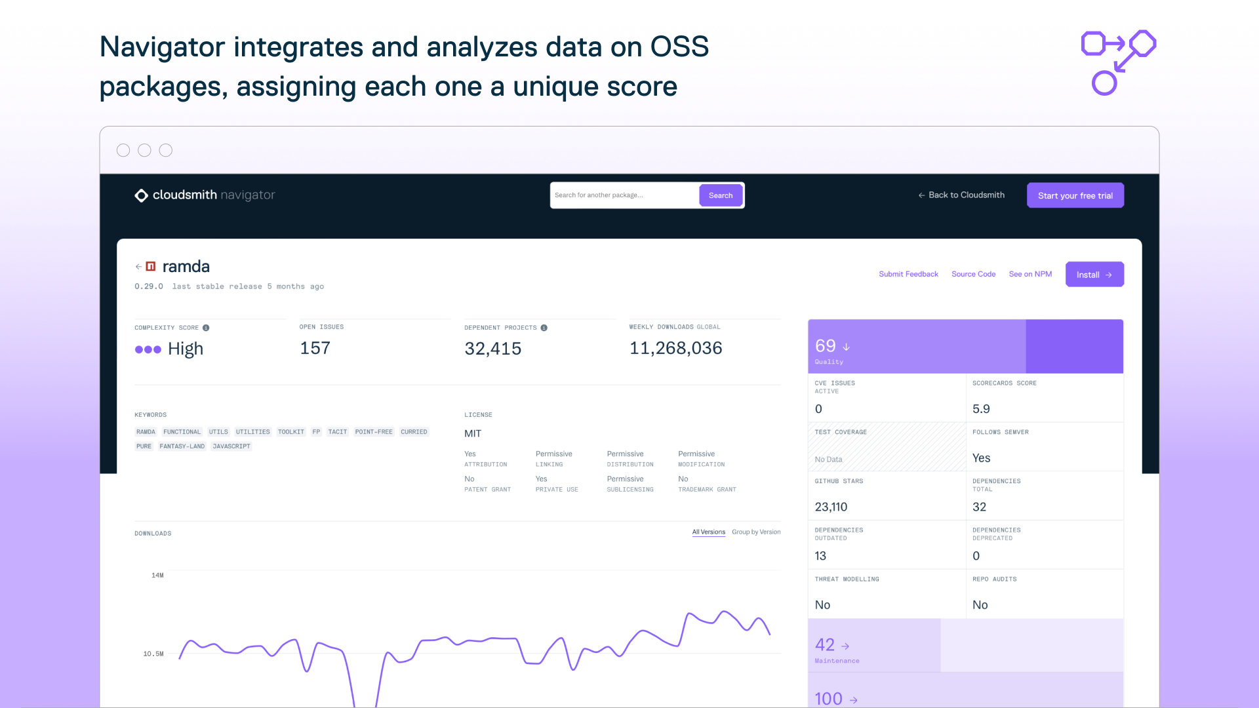Click Dependent Projects value 32,415
1259x708 pixels.
click(493, 349)
